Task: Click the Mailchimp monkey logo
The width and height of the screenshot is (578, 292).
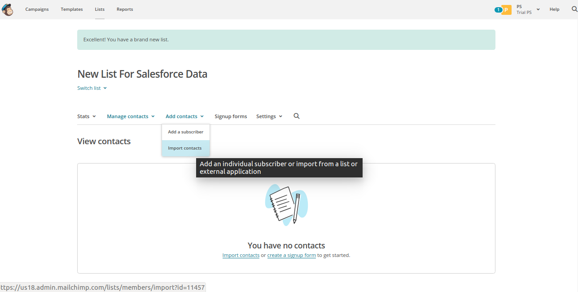Action: [8, 9]
